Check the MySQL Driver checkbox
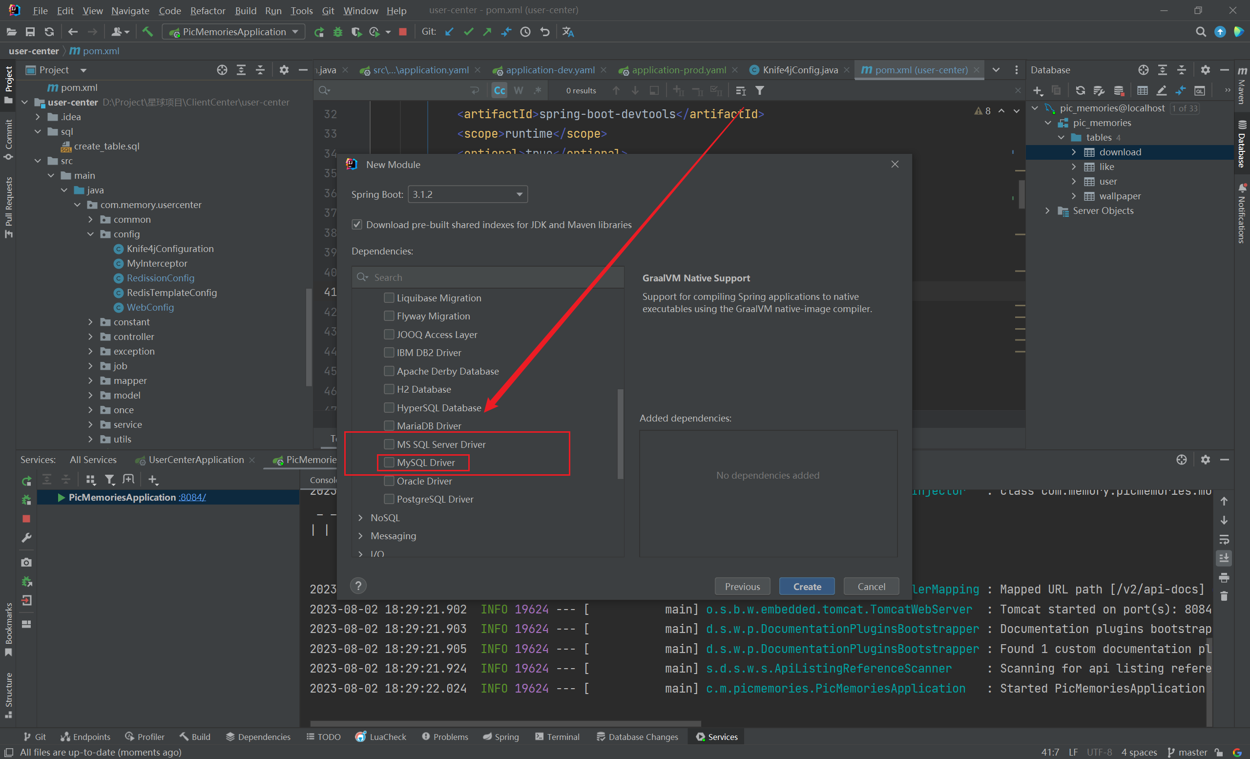 tap(388, 462)
